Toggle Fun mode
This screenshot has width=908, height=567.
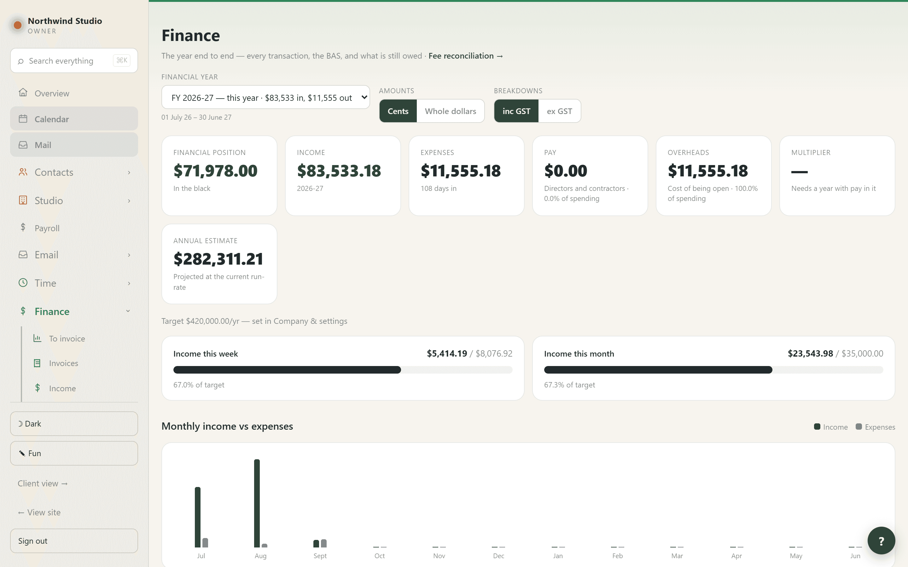74,453
